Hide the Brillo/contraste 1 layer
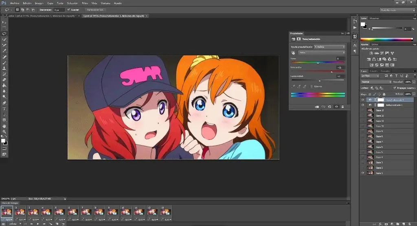 coord(363,105)
